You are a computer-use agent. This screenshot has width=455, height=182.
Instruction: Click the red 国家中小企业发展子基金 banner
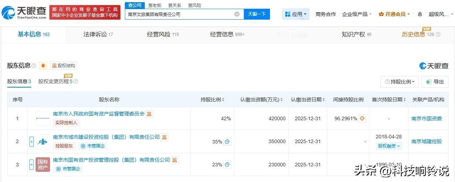click(x=85, y=12)
